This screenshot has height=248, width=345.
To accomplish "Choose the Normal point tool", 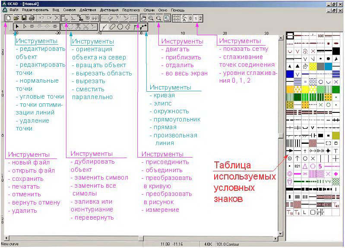I will (32, 27).
